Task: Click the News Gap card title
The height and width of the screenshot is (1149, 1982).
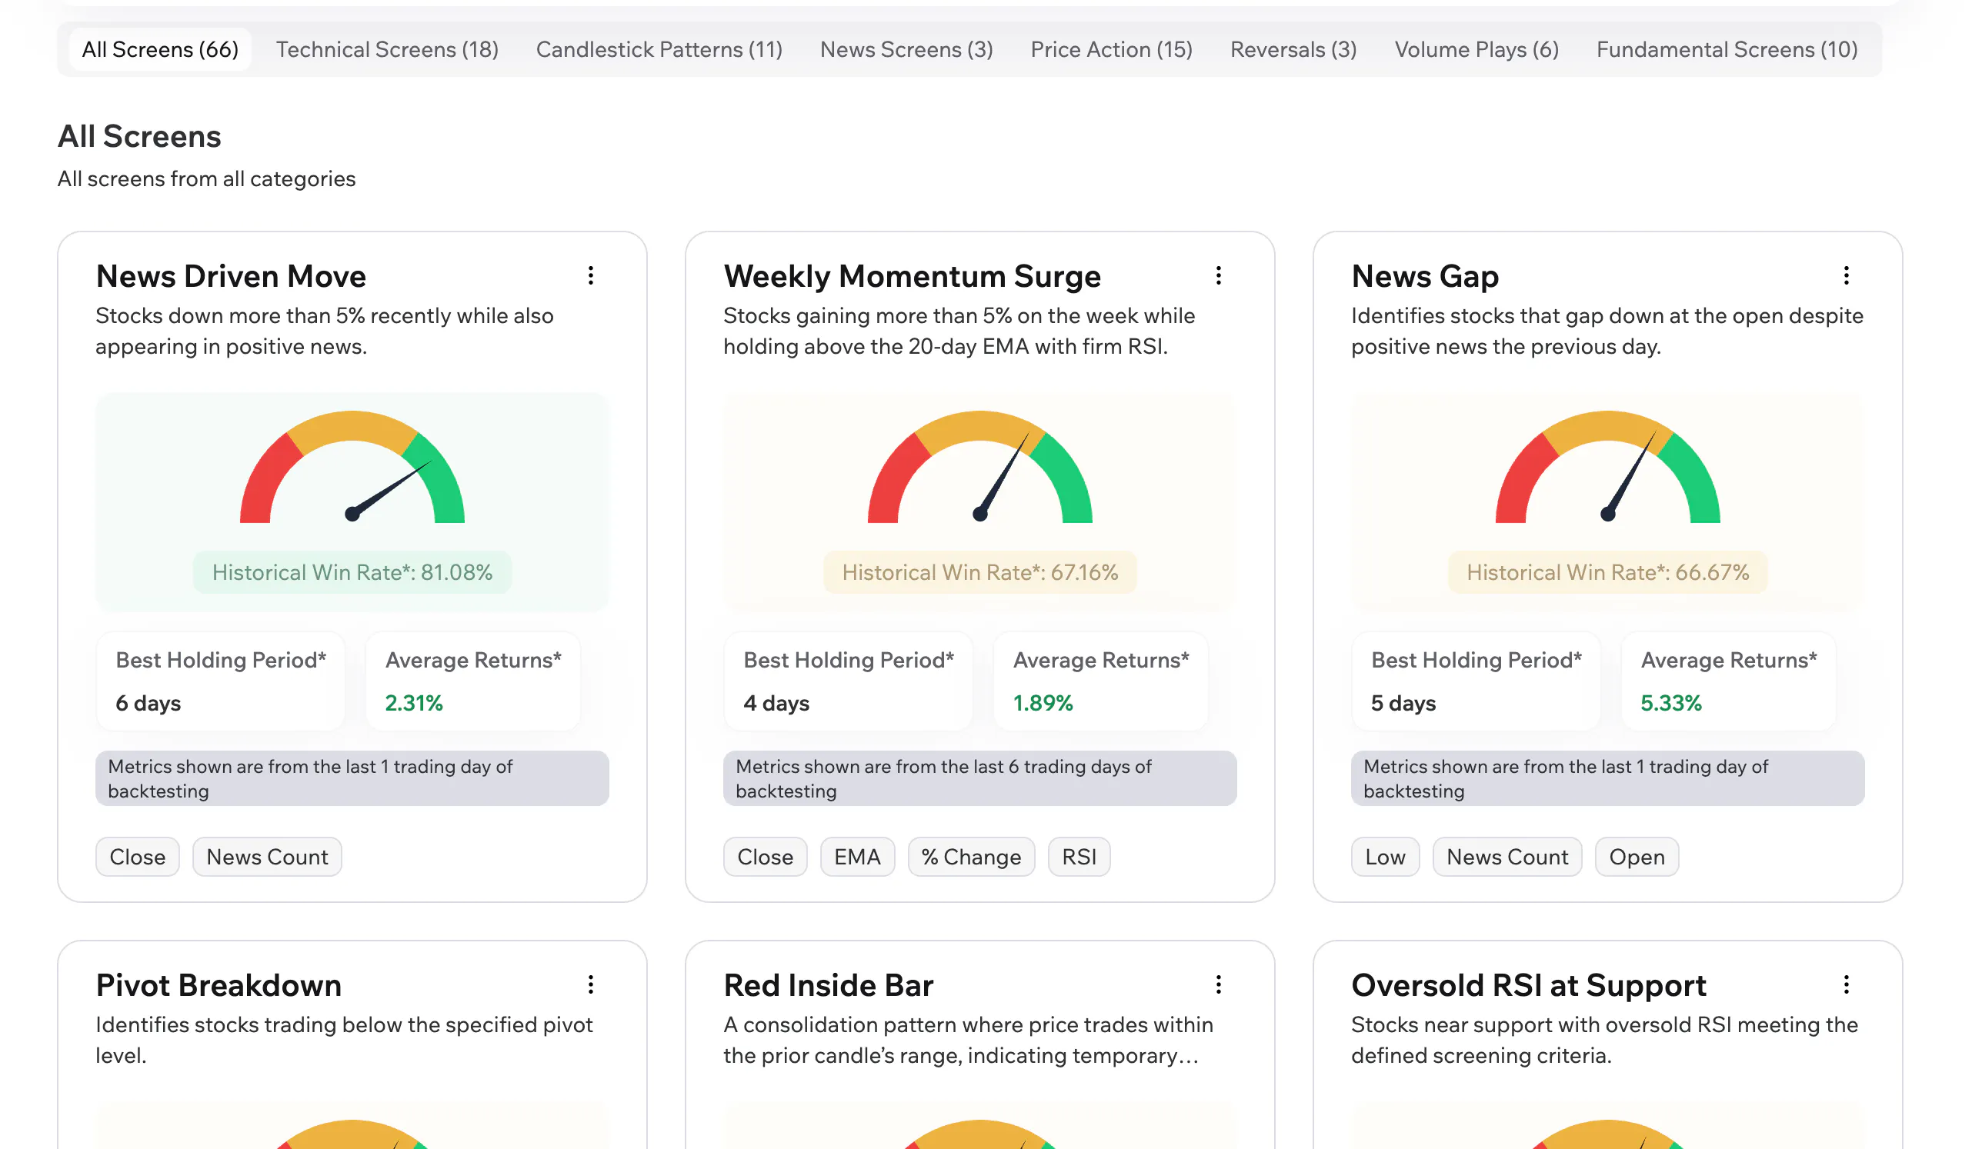Action: 1424,276
